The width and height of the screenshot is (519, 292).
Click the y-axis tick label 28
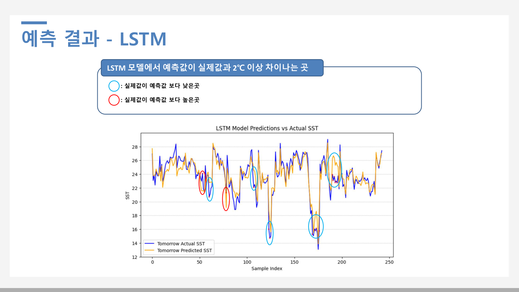pos(135,147)
